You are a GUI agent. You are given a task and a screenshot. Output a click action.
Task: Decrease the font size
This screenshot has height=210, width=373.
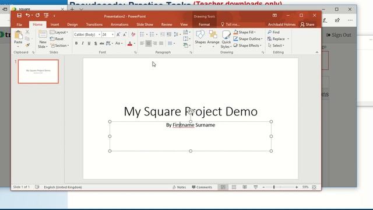(x=125, y=34)
